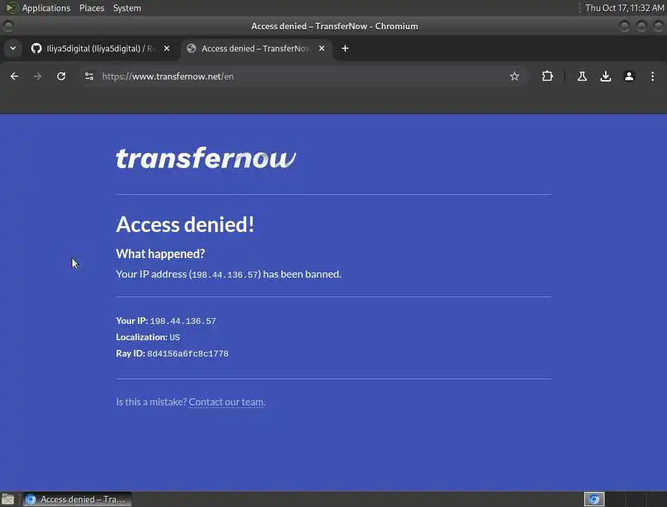Click the What happened? subheading

[x=160, y=254]
